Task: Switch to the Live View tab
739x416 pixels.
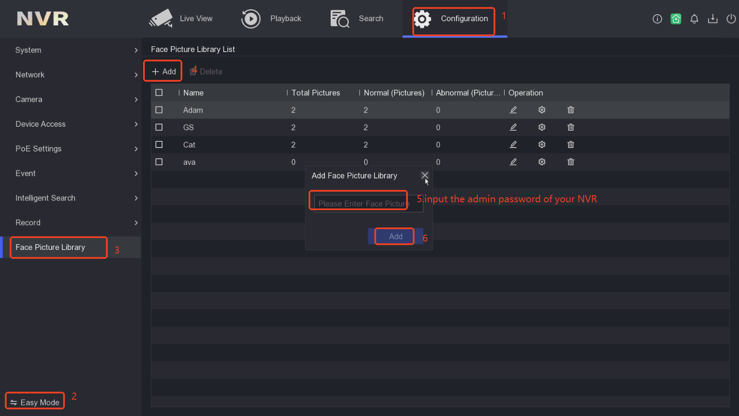Action: point(181,19)
